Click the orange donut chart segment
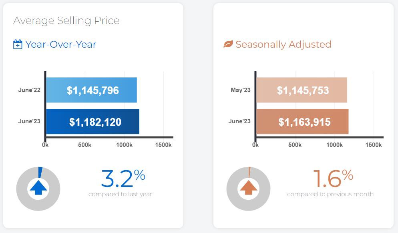This screenshot has height=233, width=398. pyautogui.click(x=249, y=171)
